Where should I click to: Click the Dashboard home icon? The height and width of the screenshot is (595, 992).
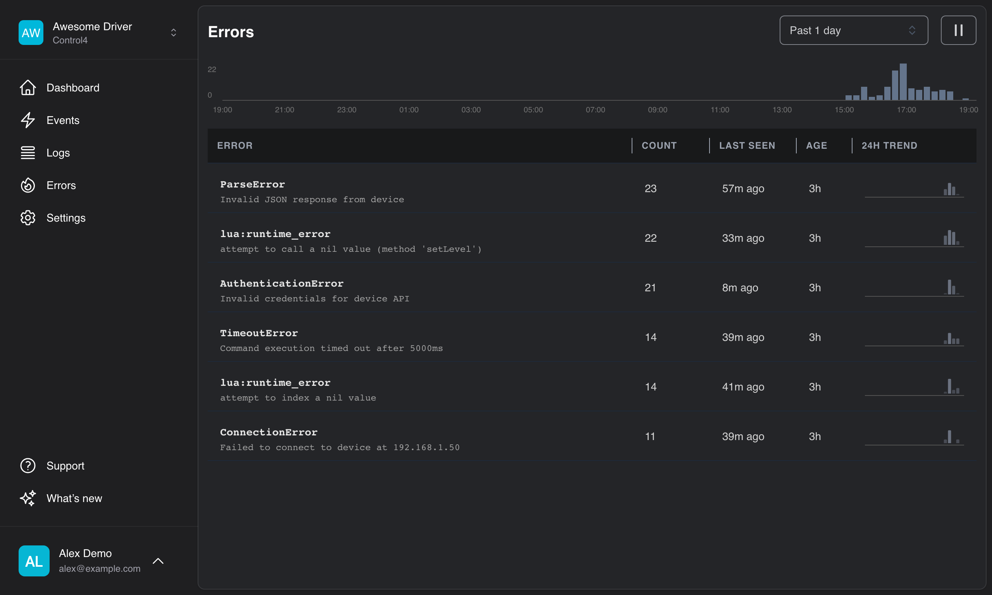pos(28,88)
